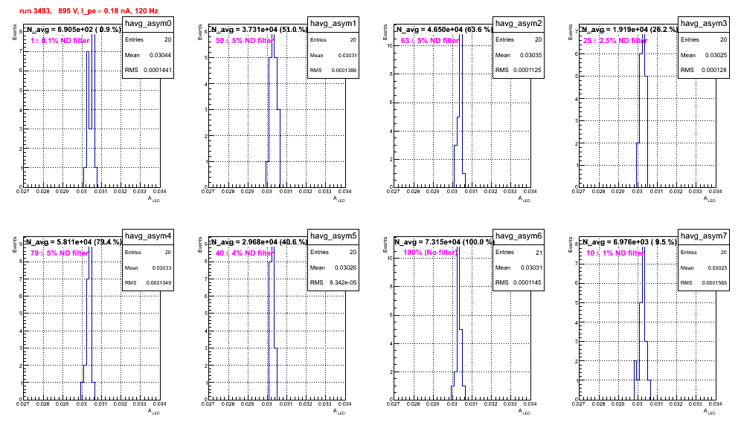Pick the magenta 25± 2.5% ND filter label

pos(615,41)
